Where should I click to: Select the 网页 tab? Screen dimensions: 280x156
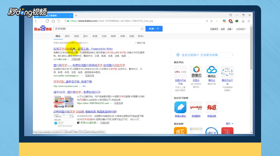[x=58, y=36]
